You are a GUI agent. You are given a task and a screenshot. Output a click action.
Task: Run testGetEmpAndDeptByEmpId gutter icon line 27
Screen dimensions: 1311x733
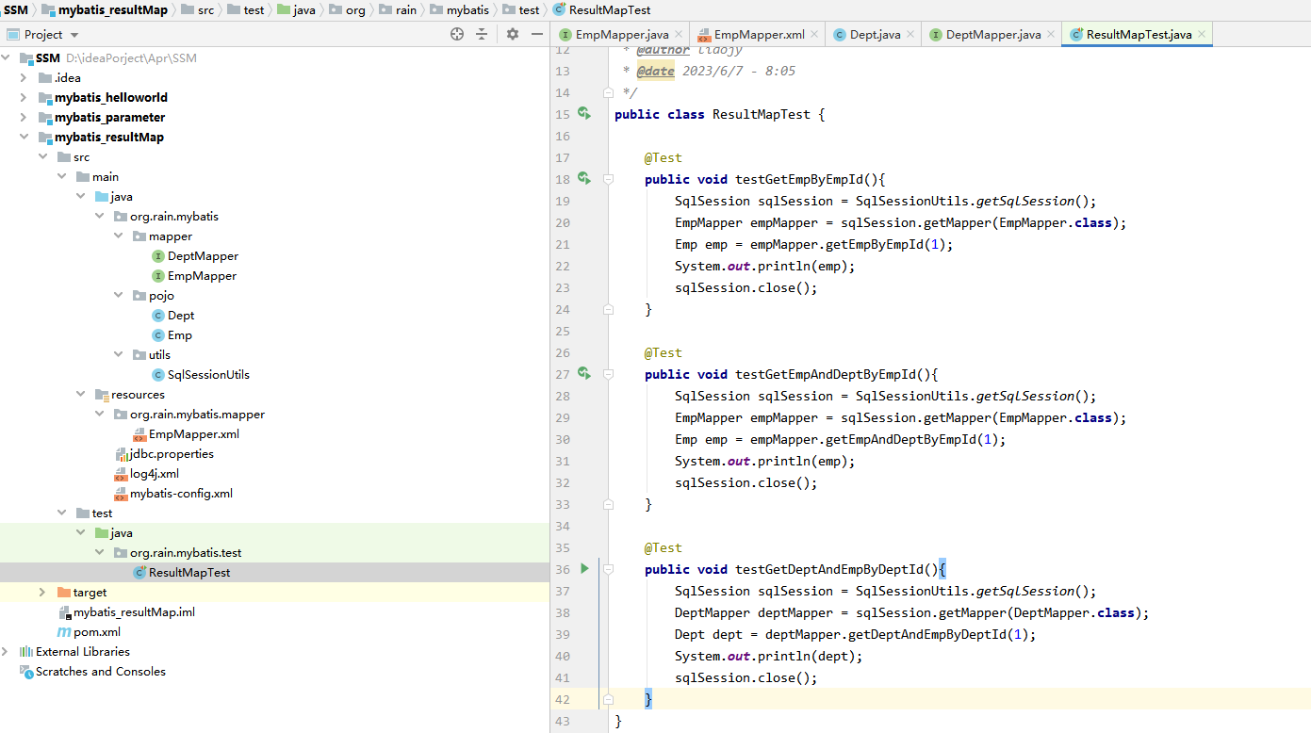coord(584,374)
